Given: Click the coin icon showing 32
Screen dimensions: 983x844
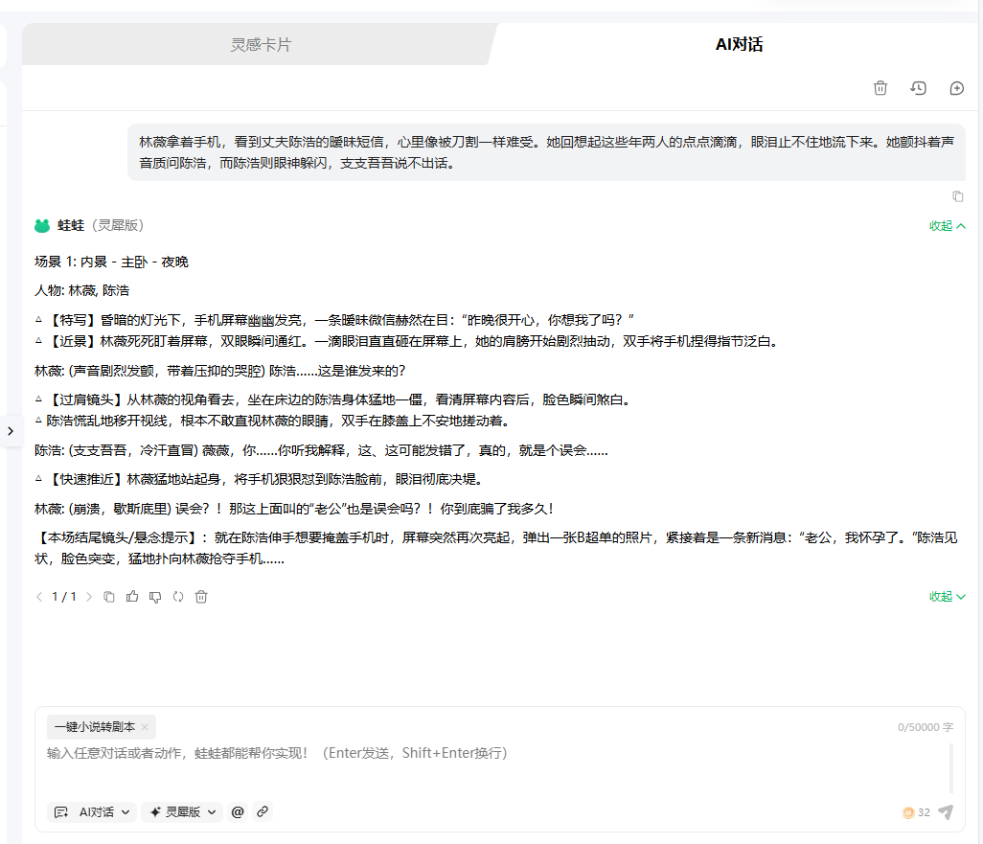Looking at the screenshot, I should click(907, 812).
